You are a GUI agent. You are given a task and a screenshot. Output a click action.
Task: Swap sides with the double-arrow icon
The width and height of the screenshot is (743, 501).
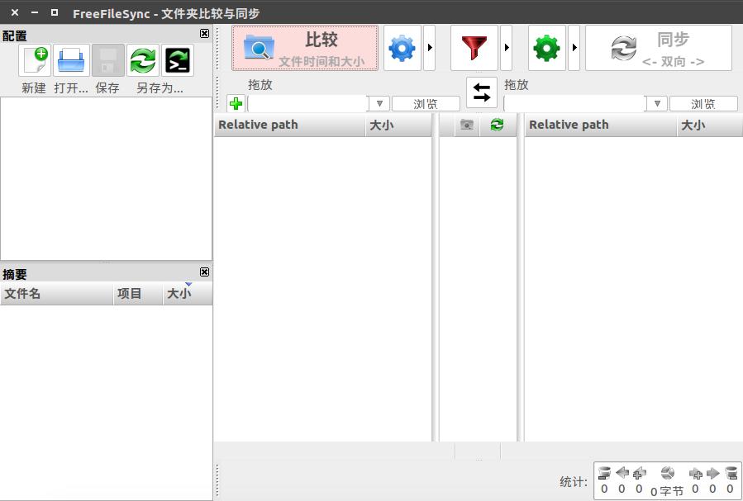click(x=482, y=92)
